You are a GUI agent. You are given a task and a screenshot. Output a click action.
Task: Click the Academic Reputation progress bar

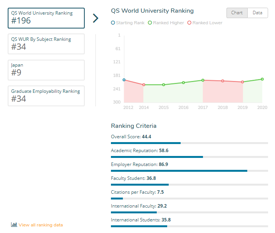(x=189, y=157)
